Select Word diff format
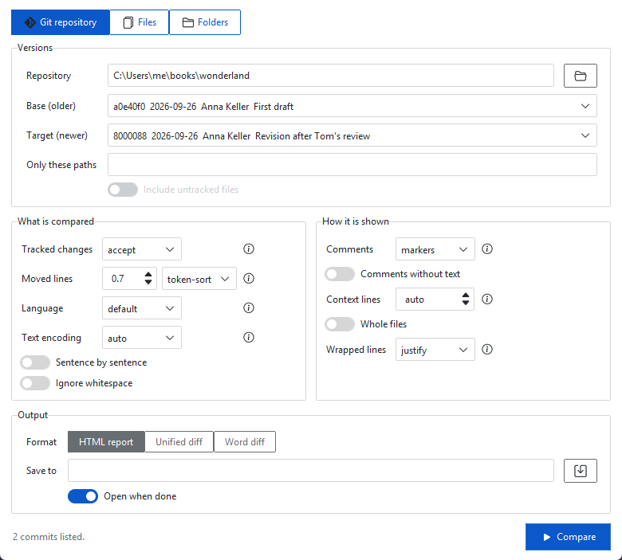Image resolution: width=622 pixels, height=560 pixels. tap(245, 441)
